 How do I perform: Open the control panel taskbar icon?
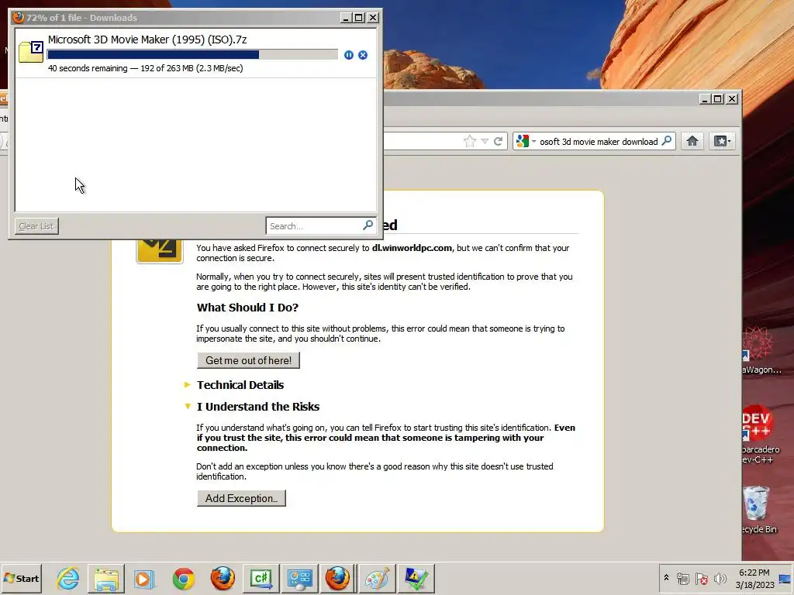tap(300, 578)
